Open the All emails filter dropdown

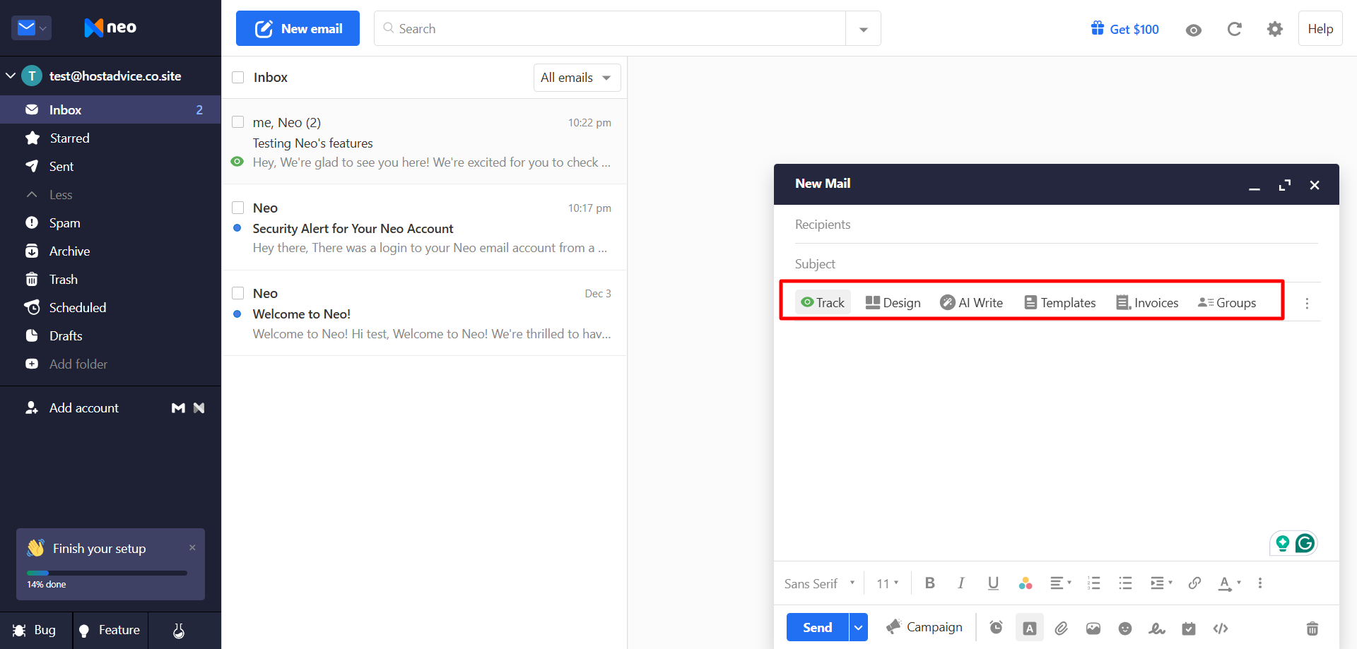(577, 78)
